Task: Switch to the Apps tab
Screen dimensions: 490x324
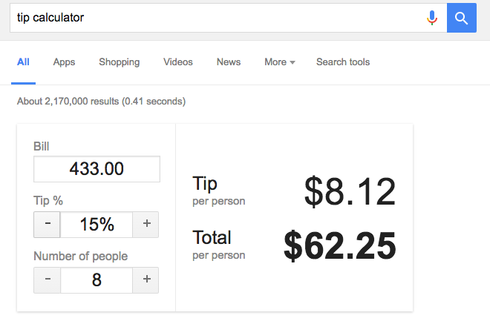Action: click(x=64, y=62)
